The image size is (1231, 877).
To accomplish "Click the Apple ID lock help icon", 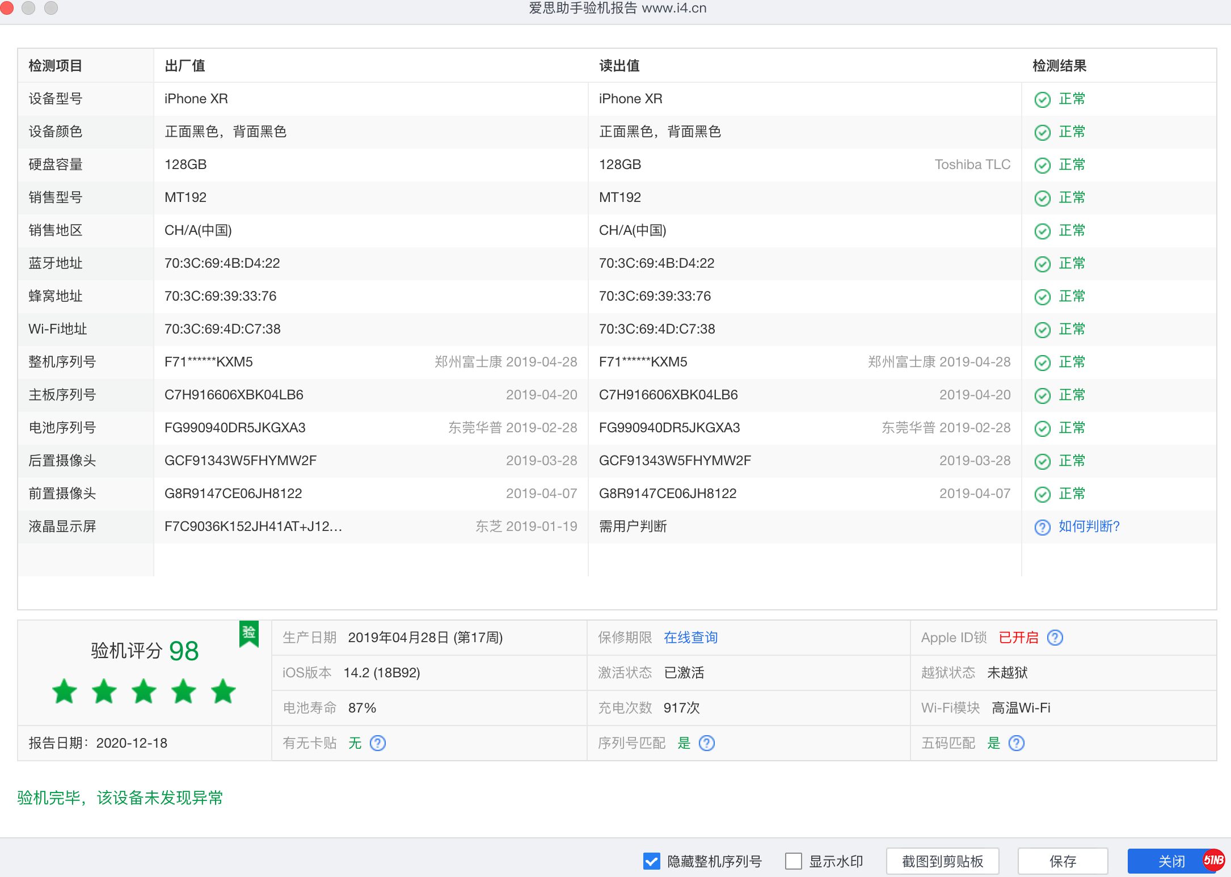I will (1055, 638).
